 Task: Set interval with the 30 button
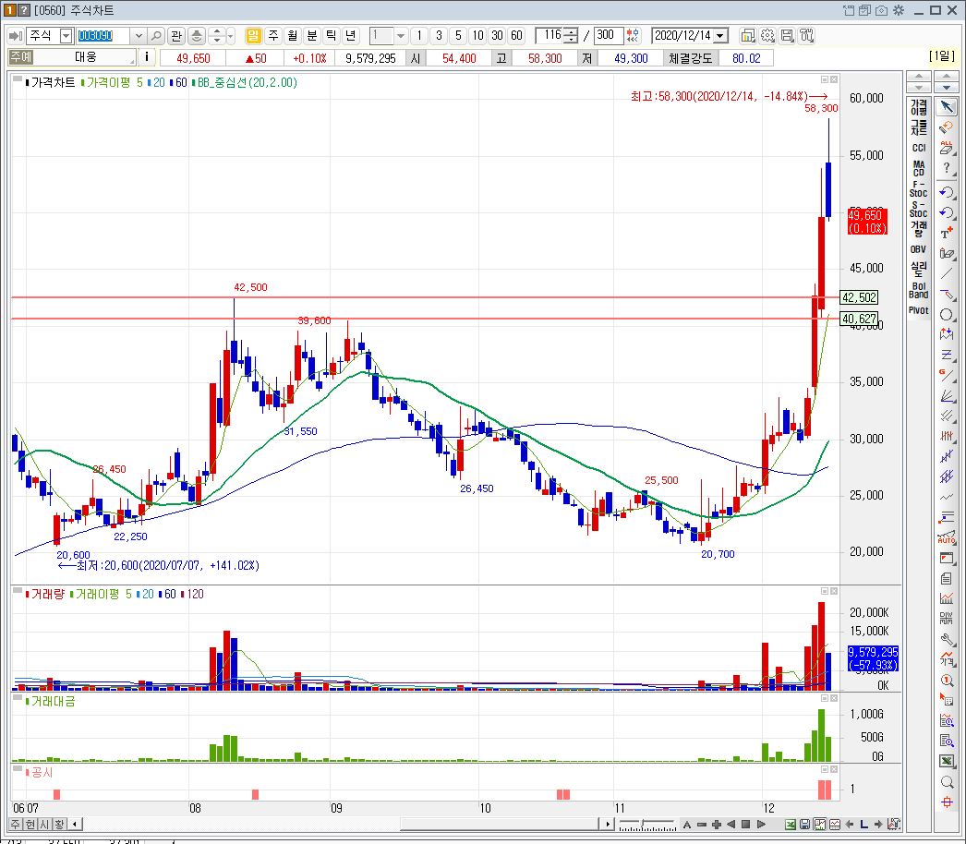tap(497, 36)
